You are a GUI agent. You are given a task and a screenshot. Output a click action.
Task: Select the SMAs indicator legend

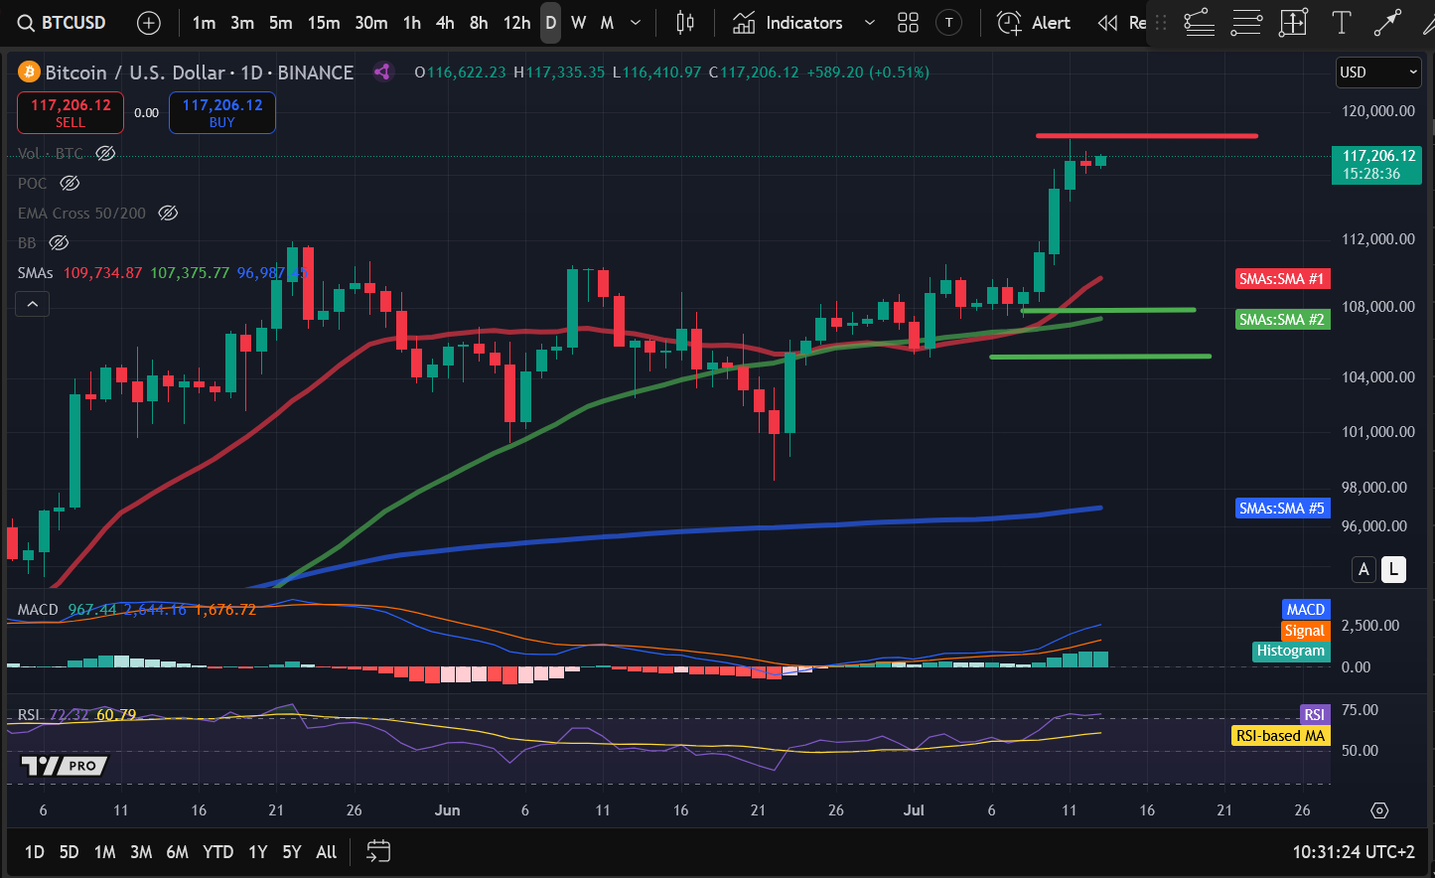point(35,272)
